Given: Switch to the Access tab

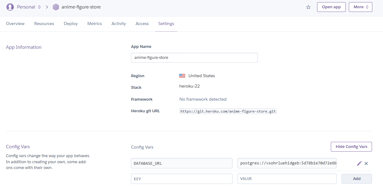Looking at the screenshot, I should (142, 23).
